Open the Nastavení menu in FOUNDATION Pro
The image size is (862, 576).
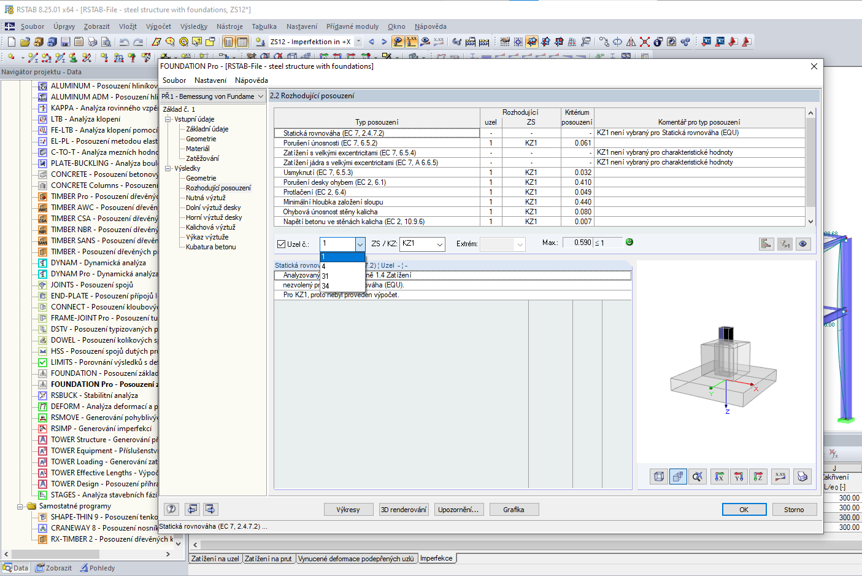click(x=210, y=80)
